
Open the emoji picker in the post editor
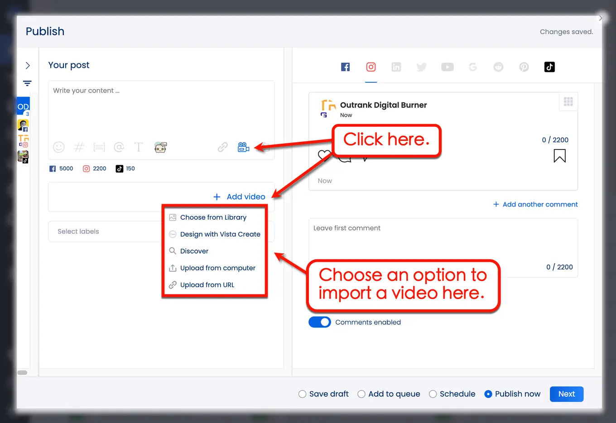(58, 147)
